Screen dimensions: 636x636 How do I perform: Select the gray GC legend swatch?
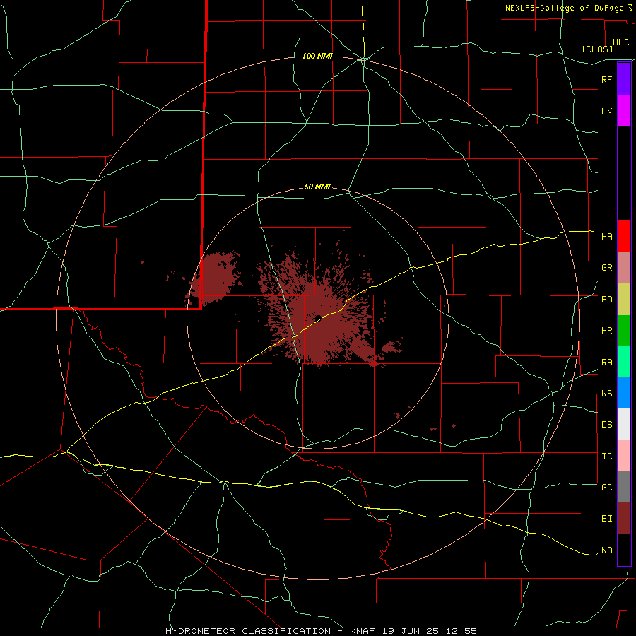pos(624,487)
